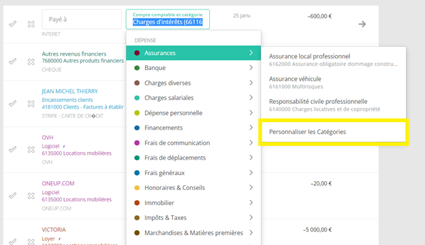Select Frais de déplacements category

click(x=193, y=157)
